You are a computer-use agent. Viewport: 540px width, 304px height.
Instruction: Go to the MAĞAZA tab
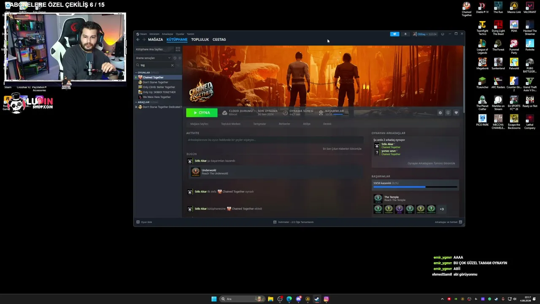point(155,40)
